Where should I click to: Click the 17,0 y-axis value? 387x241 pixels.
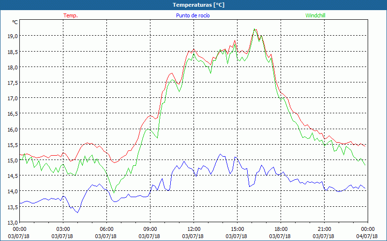pyautogui.click(x=13, y=98)
